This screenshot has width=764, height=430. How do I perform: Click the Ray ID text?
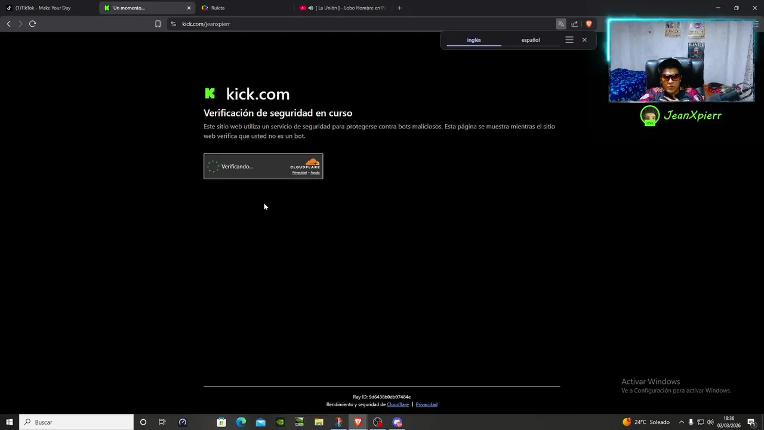point(382,397)
